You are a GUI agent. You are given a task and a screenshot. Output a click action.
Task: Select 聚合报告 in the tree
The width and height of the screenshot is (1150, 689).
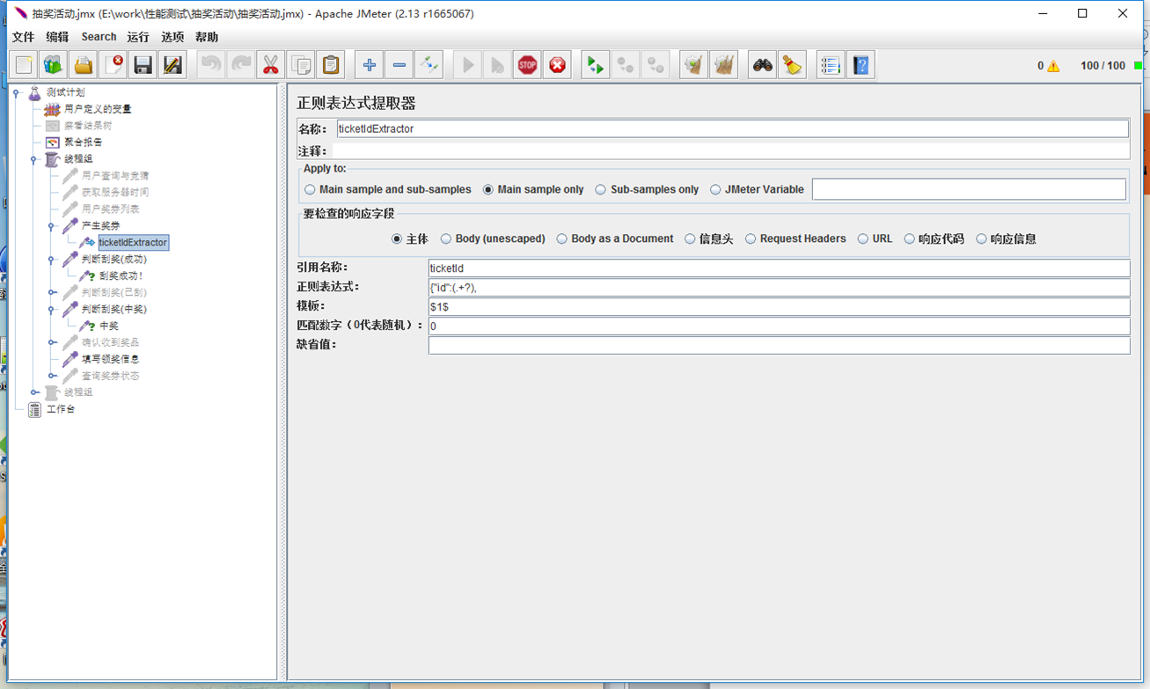83,142
